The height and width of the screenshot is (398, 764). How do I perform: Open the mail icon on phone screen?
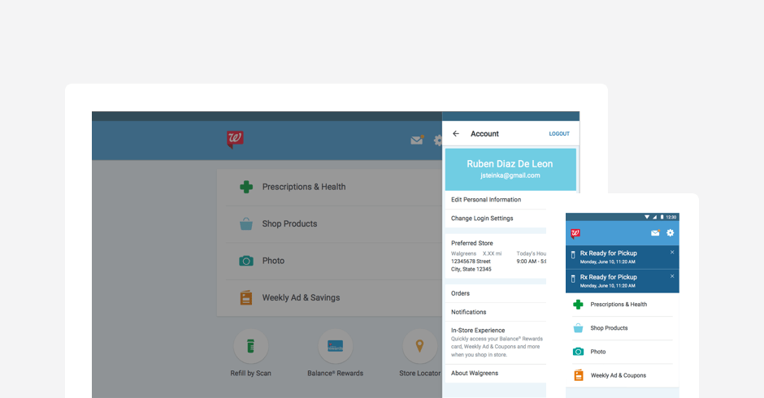pos(655,233)
